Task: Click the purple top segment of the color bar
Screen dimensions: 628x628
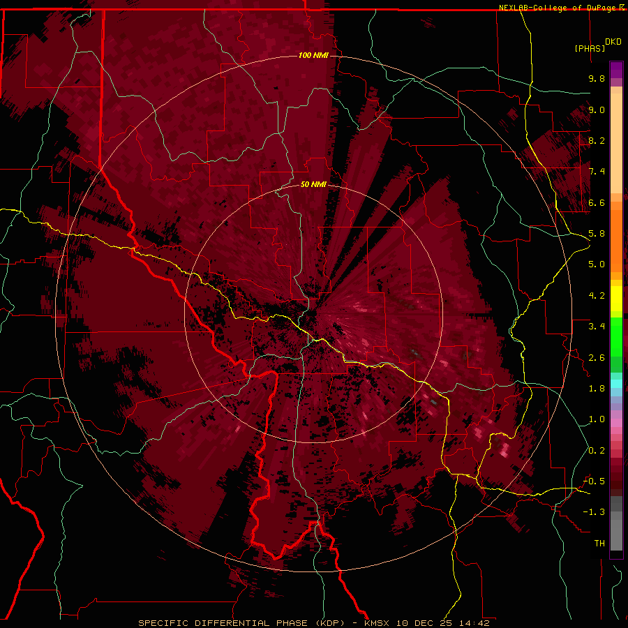Action: coord(616,70)
